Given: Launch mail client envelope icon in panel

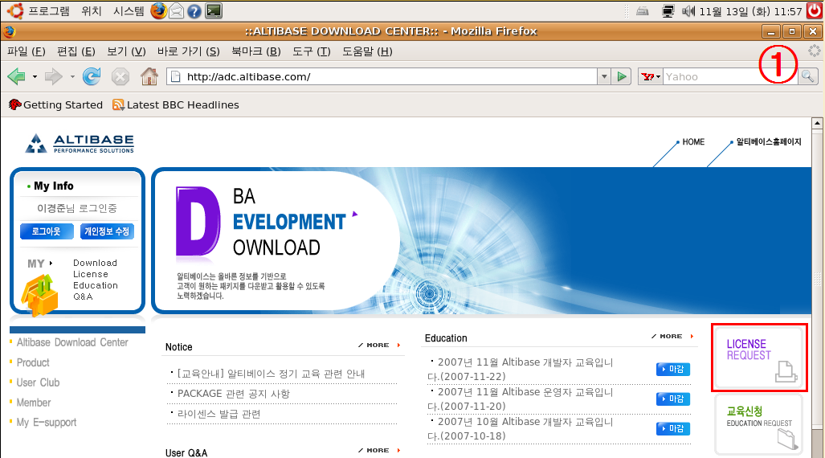Looking at the screenshot, I should pos(176,10).
